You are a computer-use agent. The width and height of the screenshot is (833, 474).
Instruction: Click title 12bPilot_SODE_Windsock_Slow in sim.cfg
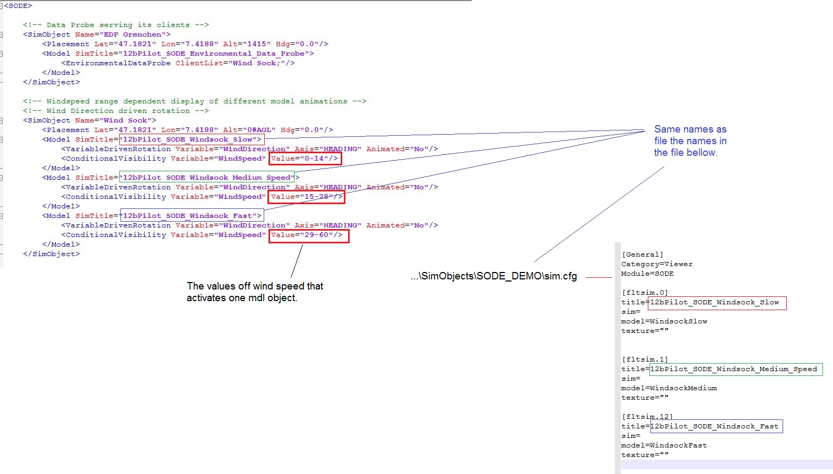(716, 303)
